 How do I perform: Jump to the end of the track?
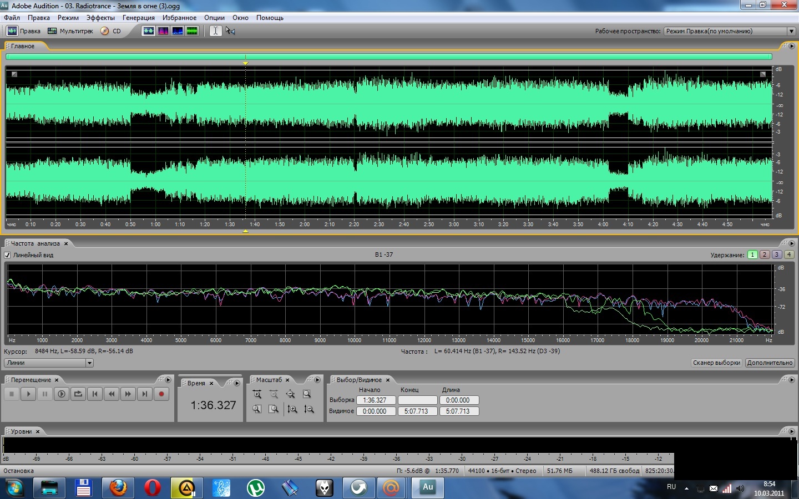pyautogui.click(x=145, y=394)
